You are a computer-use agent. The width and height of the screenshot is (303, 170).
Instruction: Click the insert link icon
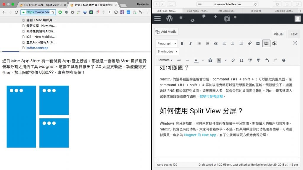(x=249, y=43)
